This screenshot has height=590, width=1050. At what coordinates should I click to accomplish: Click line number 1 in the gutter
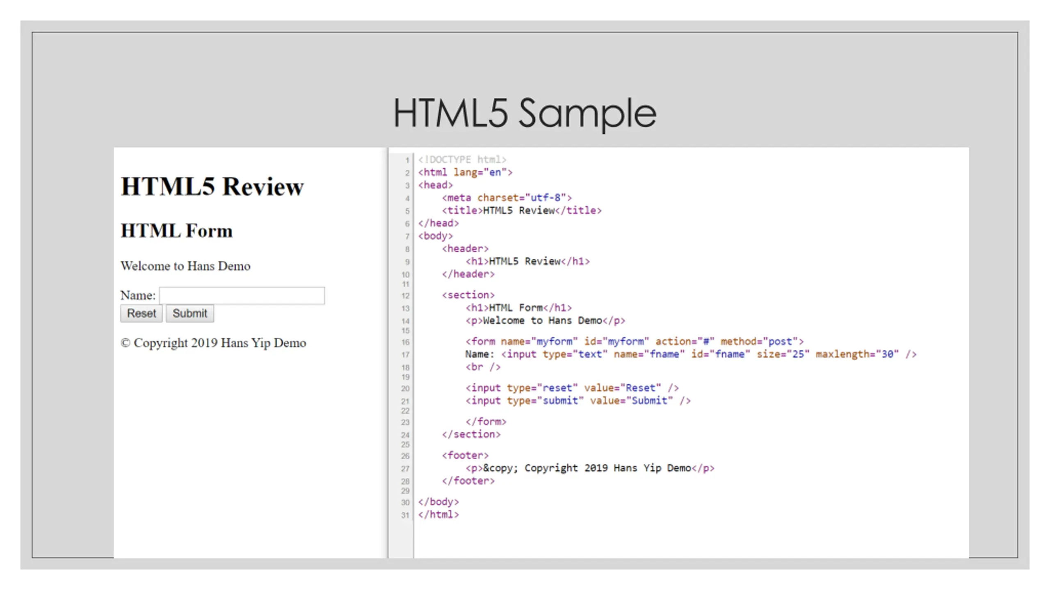pyautogui.click(x=407, y=160)
